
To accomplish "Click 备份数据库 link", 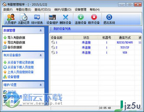I will (15, 47).
